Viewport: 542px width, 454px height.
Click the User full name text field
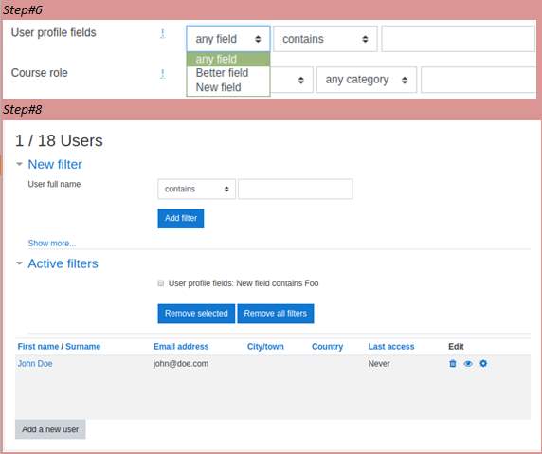pyautogui.click(x=296, y=189)
